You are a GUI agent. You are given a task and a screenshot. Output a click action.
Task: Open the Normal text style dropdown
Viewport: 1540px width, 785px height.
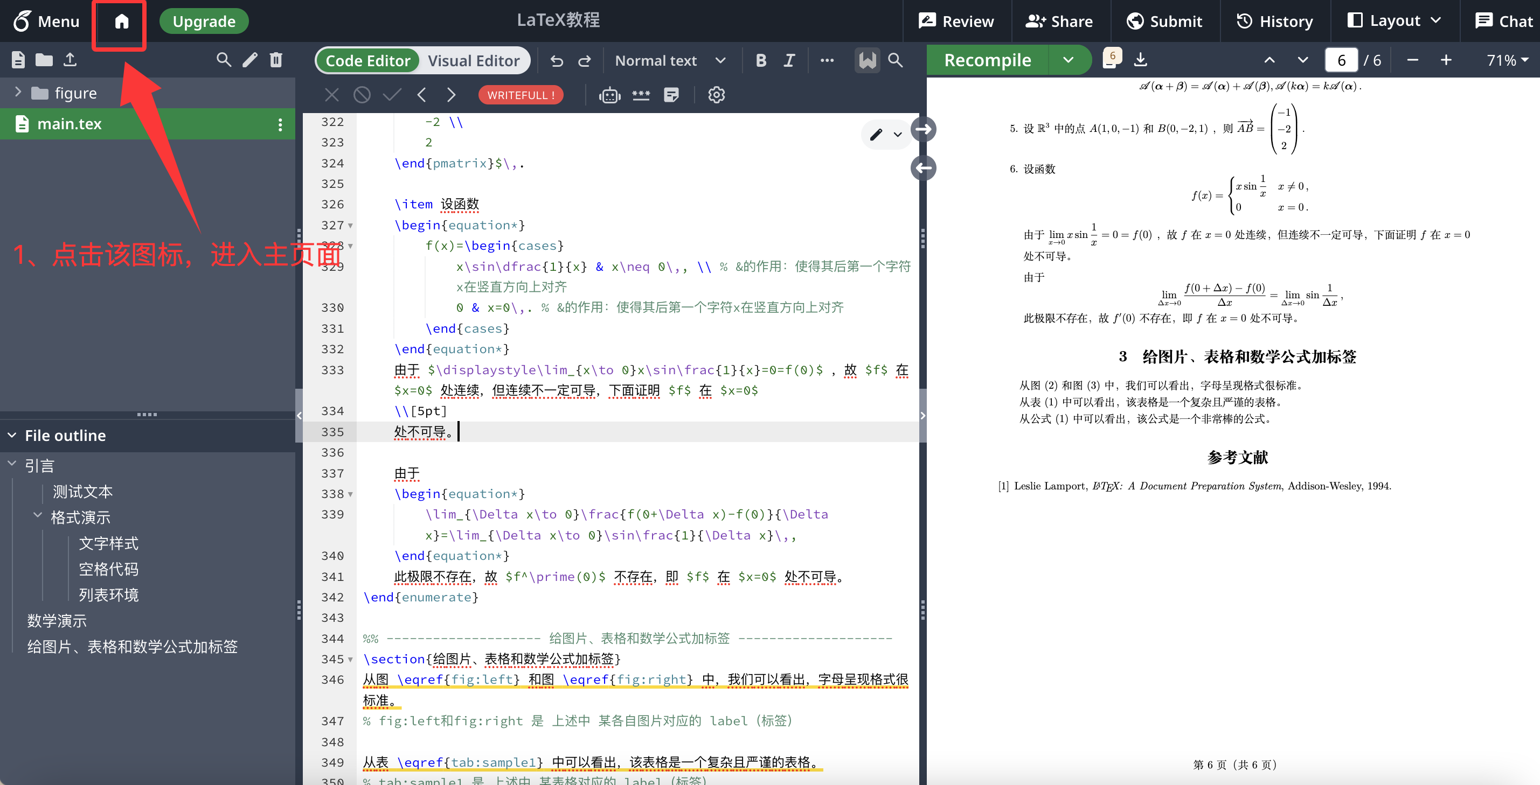coord(670,60)
